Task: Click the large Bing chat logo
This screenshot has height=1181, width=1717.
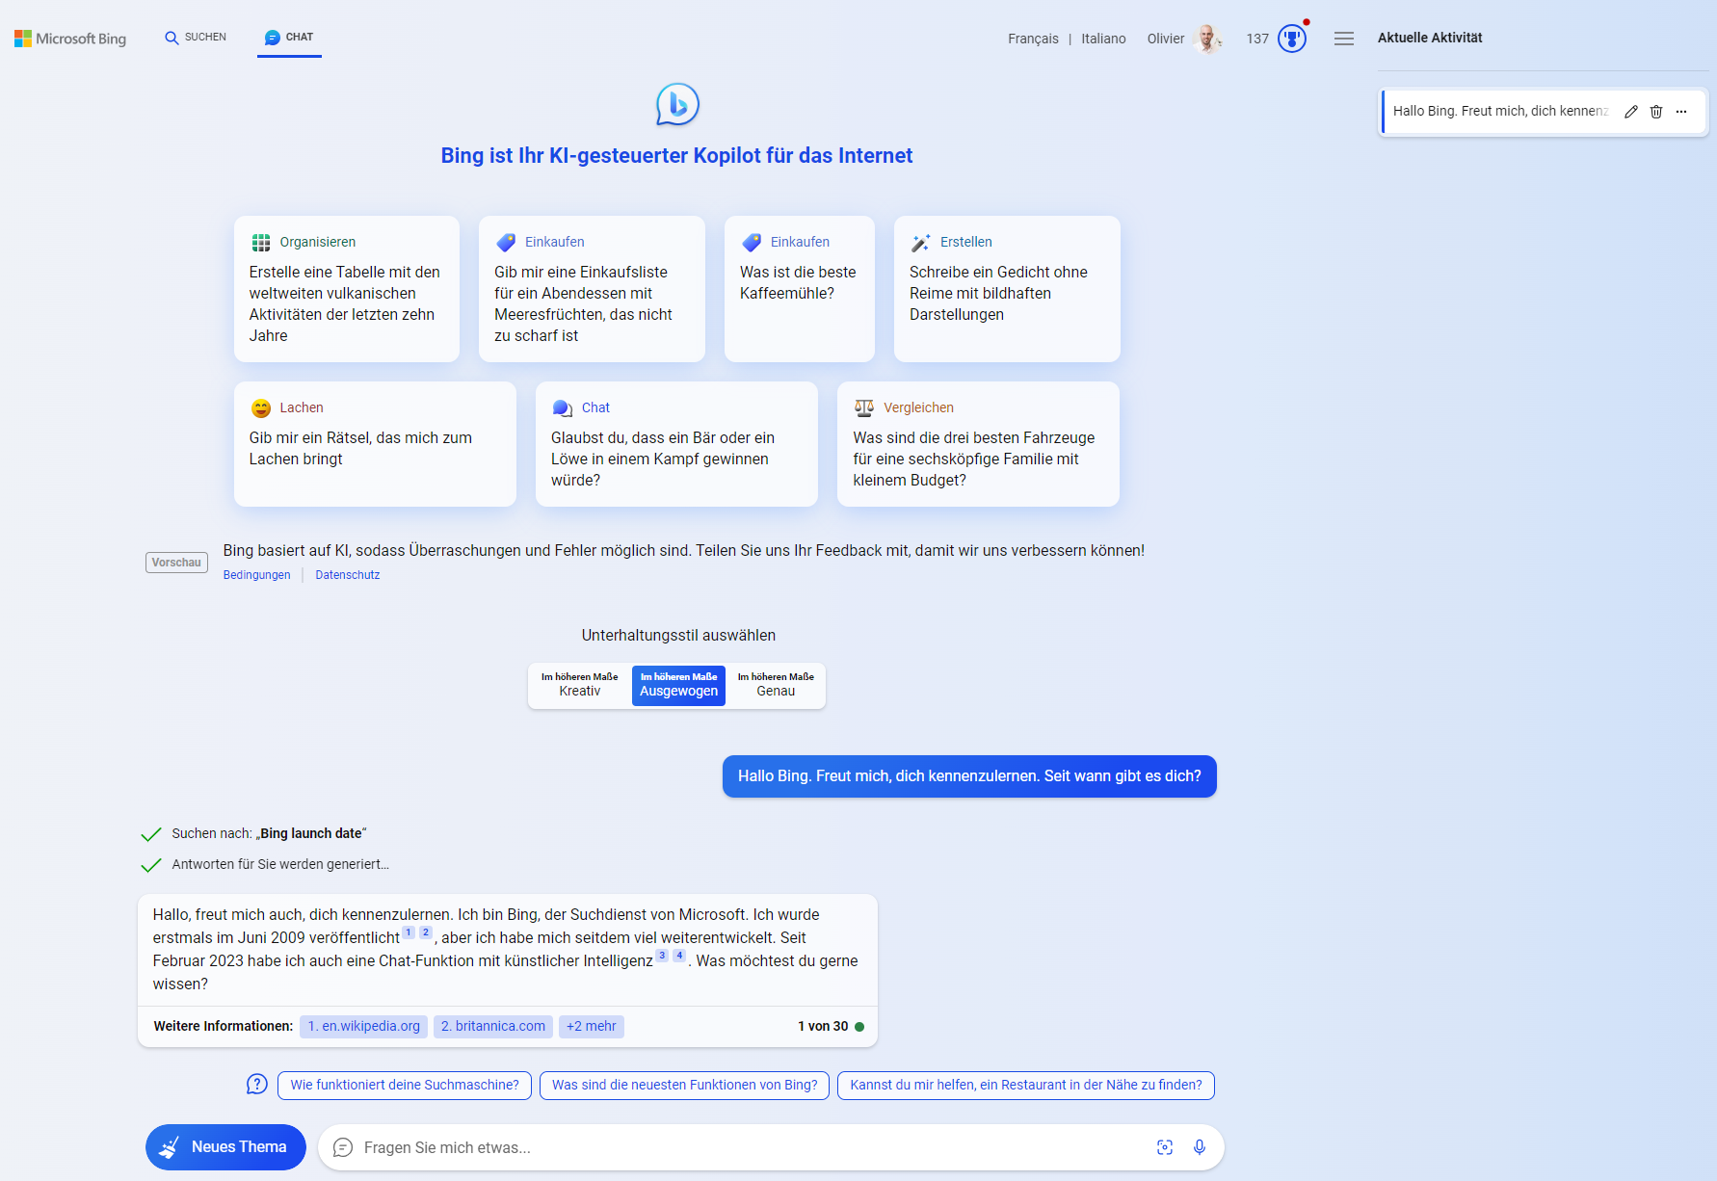Action: pos(677,104)
